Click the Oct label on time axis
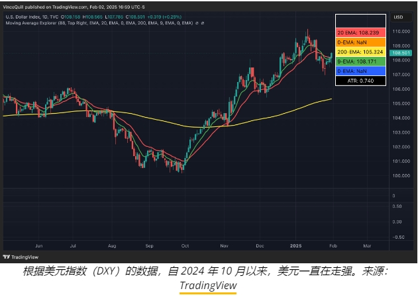The width and height of the screenshot is (418, 299). click(185, 246)
